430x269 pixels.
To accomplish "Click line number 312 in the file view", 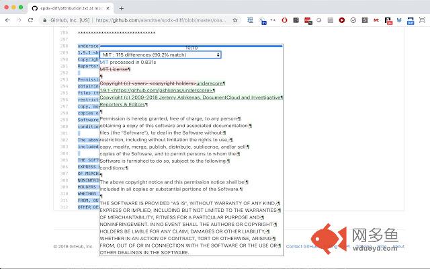I will click(x=64, y=207).
